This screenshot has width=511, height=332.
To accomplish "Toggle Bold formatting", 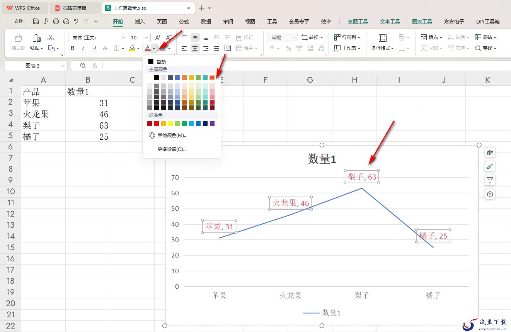I will 72,48.
